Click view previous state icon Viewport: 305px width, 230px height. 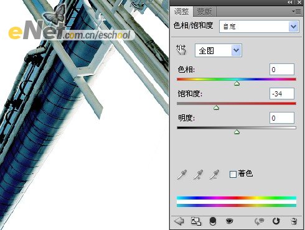(259, 221)
